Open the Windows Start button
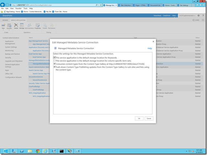This screenshot has height=155, width=207. click(x=5, y=151)
